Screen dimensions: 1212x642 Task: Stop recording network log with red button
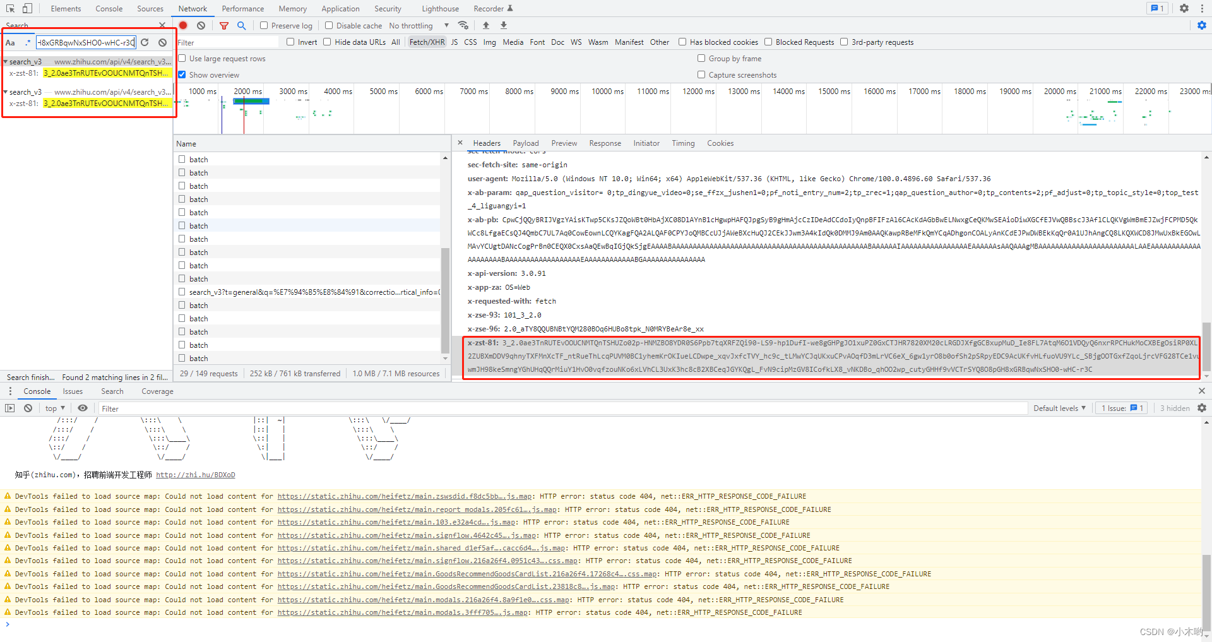click(183, 25)
